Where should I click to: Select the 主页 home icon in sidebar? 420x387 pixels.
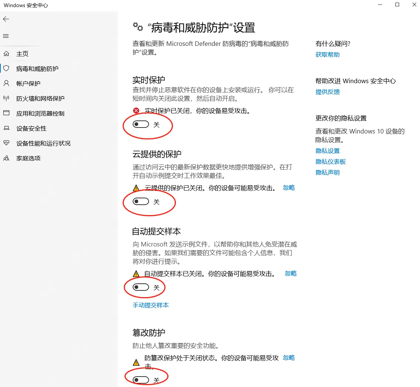click(6, 53)
